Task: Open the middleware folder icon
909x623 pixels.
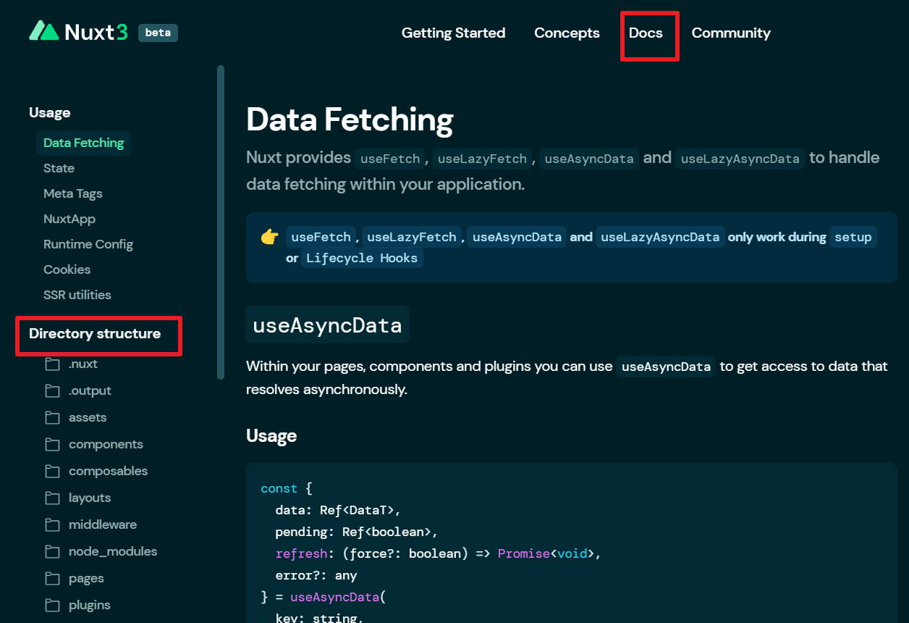Action: coord(52,524)
